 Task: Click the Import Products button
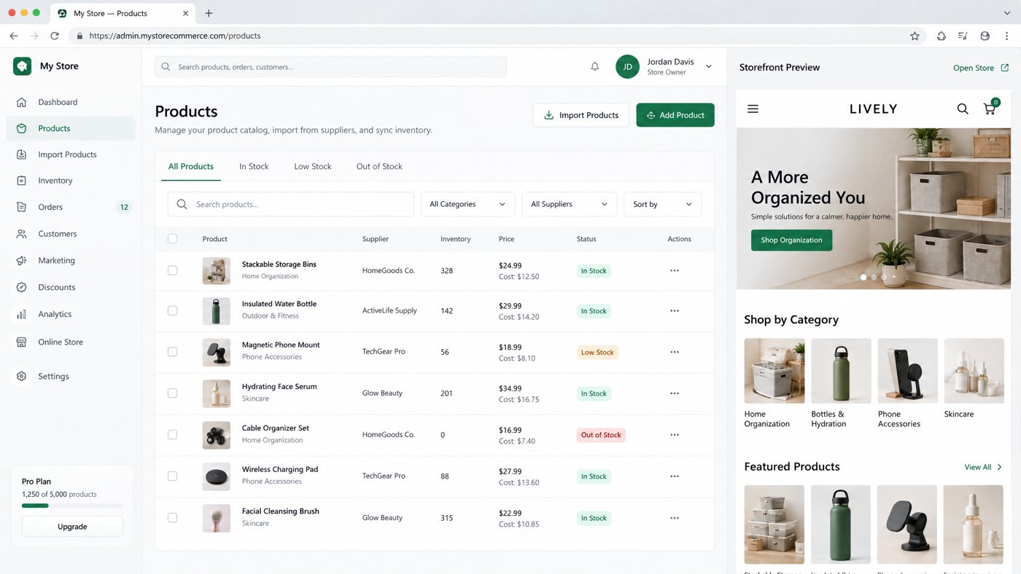pos(581,115)
